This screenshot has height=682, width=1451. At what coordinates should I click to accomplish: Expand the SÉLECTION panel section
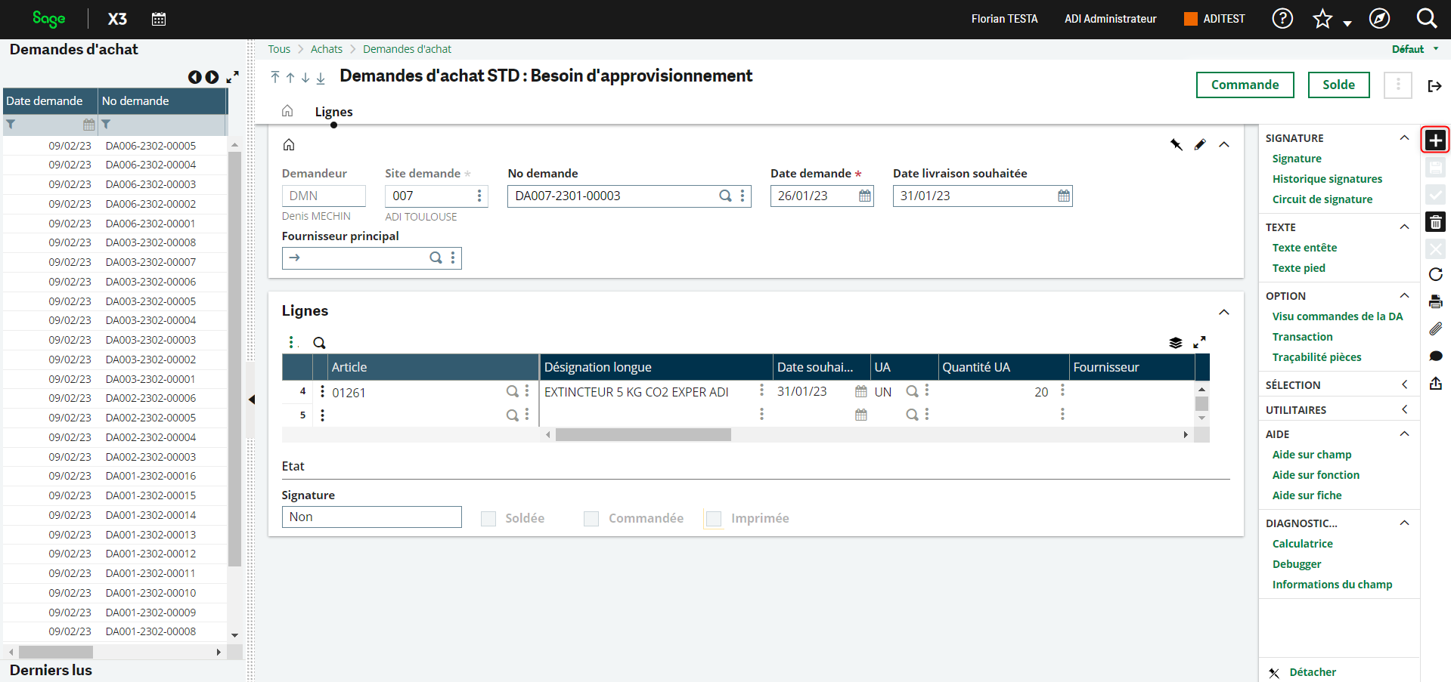1404,385
